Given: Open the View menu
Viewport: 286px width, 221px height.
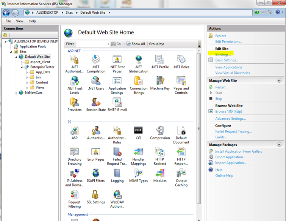Looking at the screenshot, I should pos(19,21).
